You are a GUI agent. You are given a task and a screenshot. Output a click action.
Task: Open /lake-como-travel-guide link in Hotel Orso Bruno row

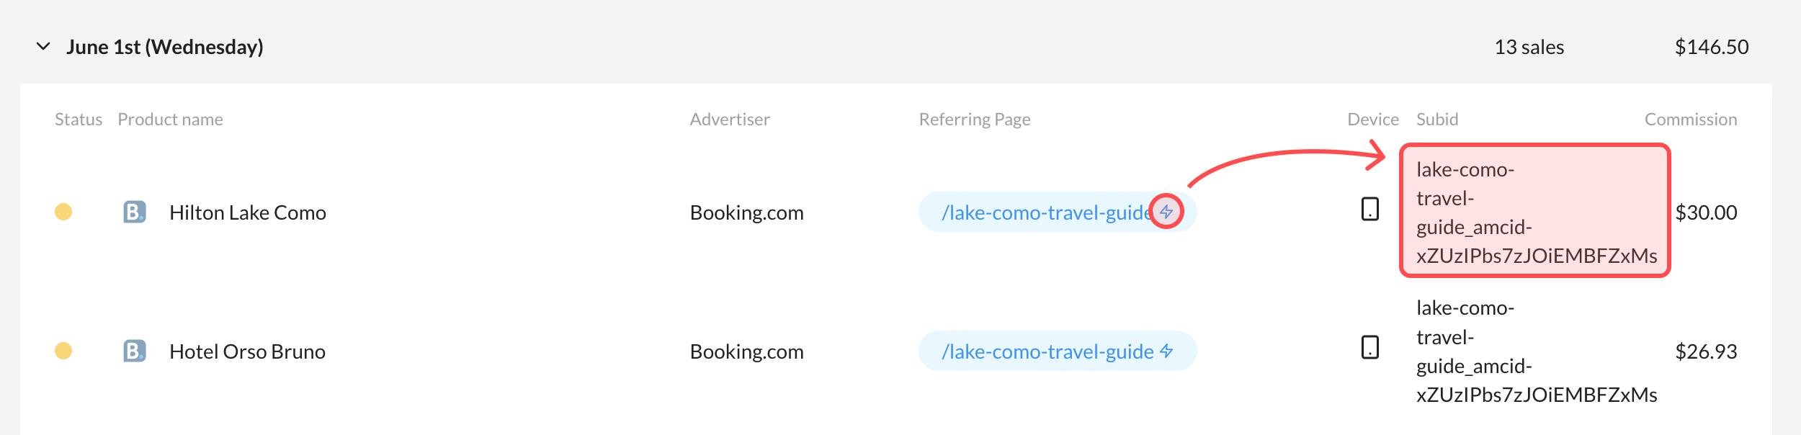click(x=1047, y=351)
